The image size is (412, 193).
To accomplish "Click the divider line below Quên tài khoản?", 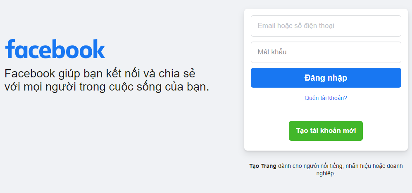I will tap(326, 110).
